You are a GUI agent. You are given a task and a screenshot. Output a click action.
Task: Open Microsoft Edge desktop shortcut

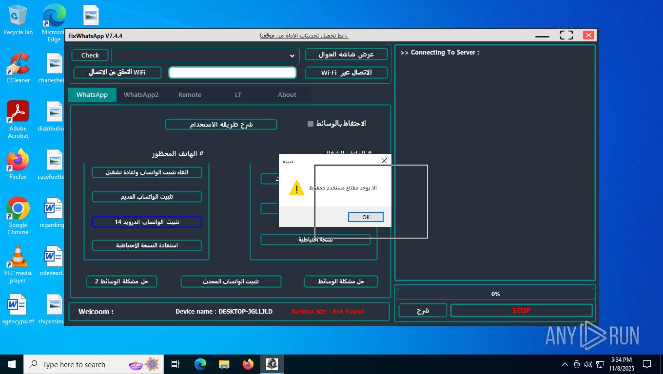[54, 23]
